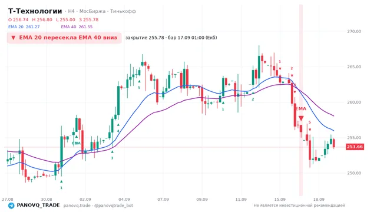Click the Telegram logo icon next to PANOVQ_TRADE

(x=11, y=206)
